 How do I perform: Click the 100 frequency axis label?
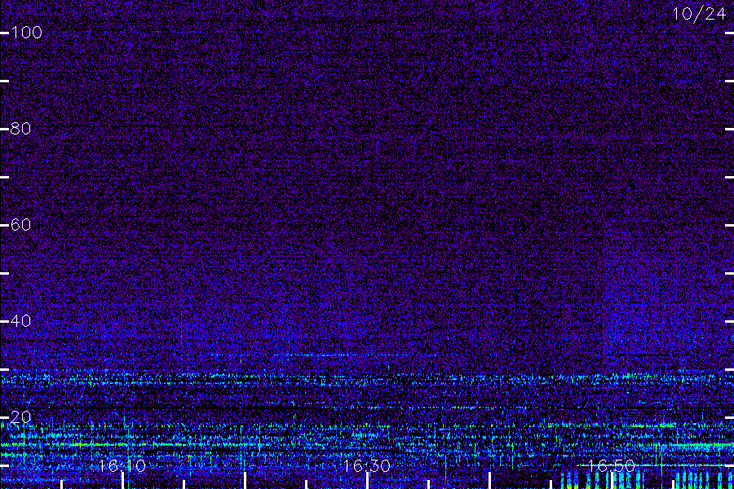[26, 33]
